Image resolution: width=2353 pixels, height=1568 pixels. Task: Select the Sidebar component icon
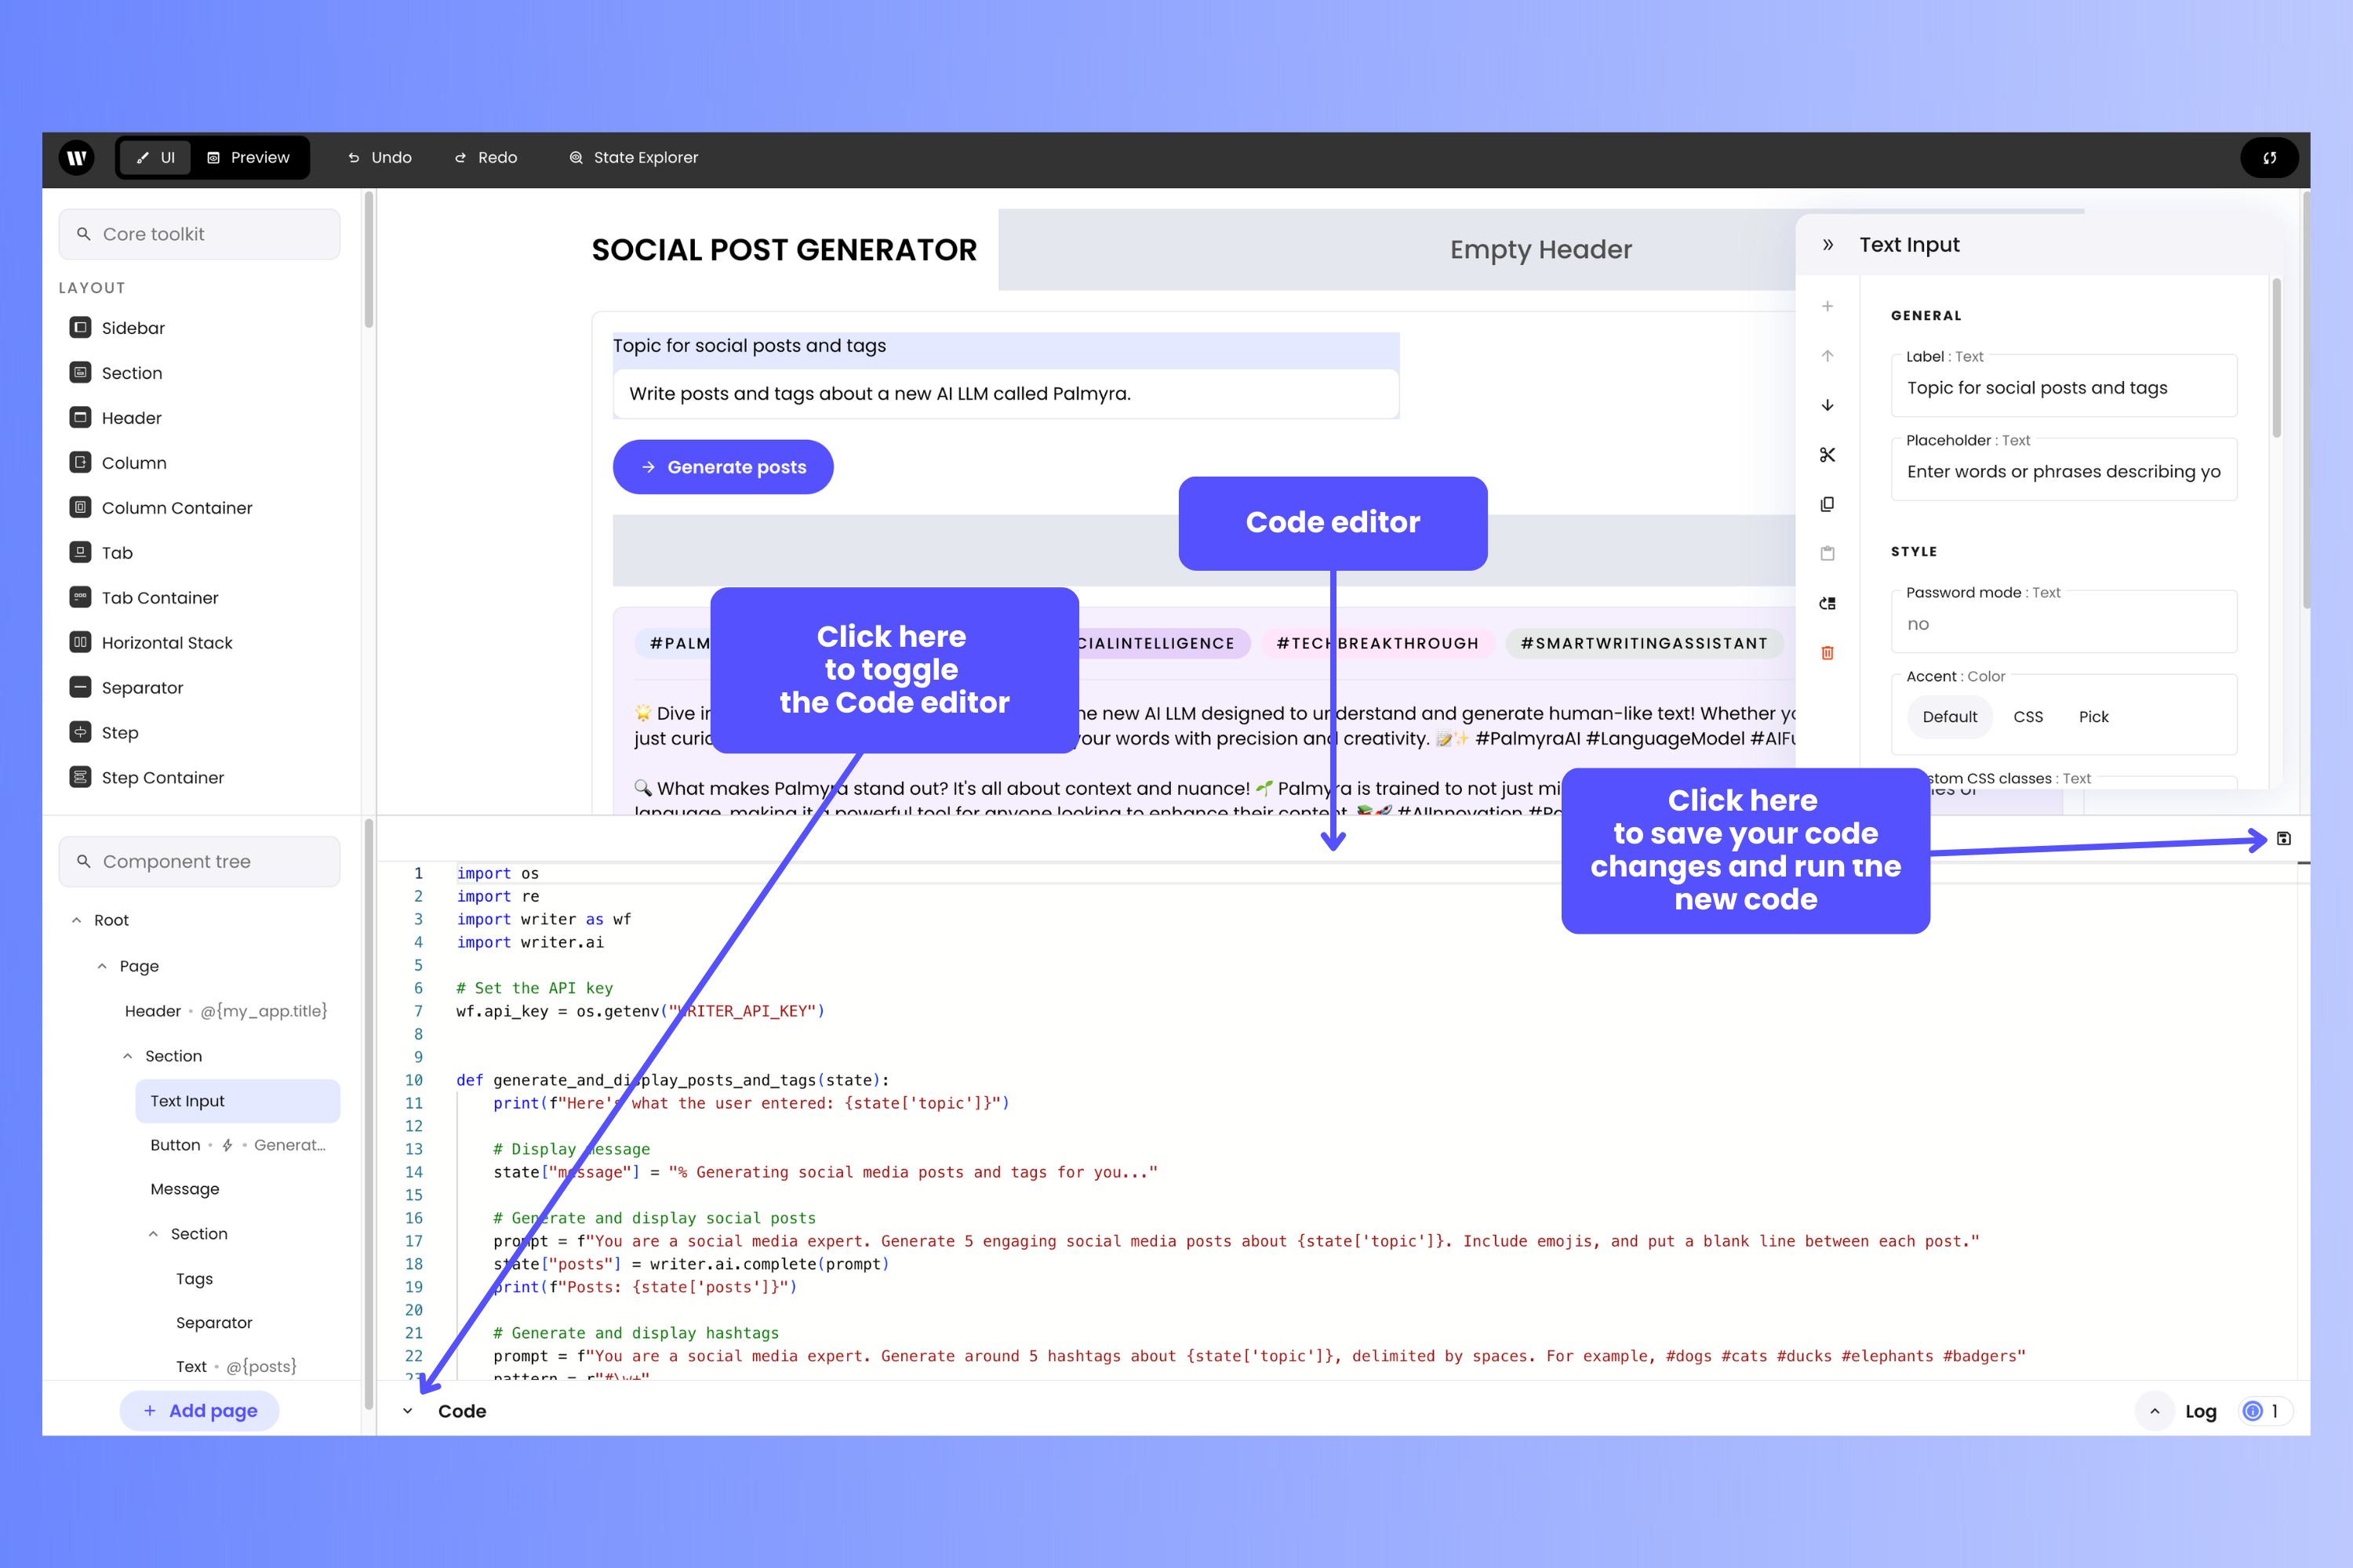click(80, 327)
